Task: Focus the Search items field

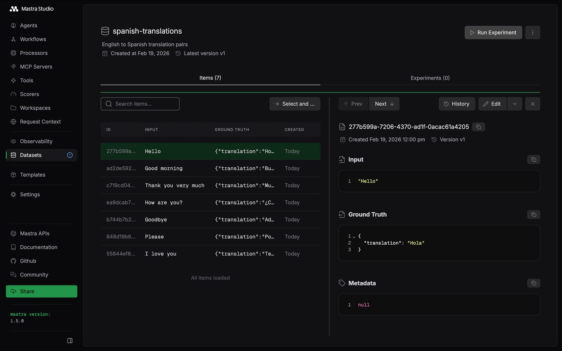Action: pyautogui.click(x=140, y=104)
